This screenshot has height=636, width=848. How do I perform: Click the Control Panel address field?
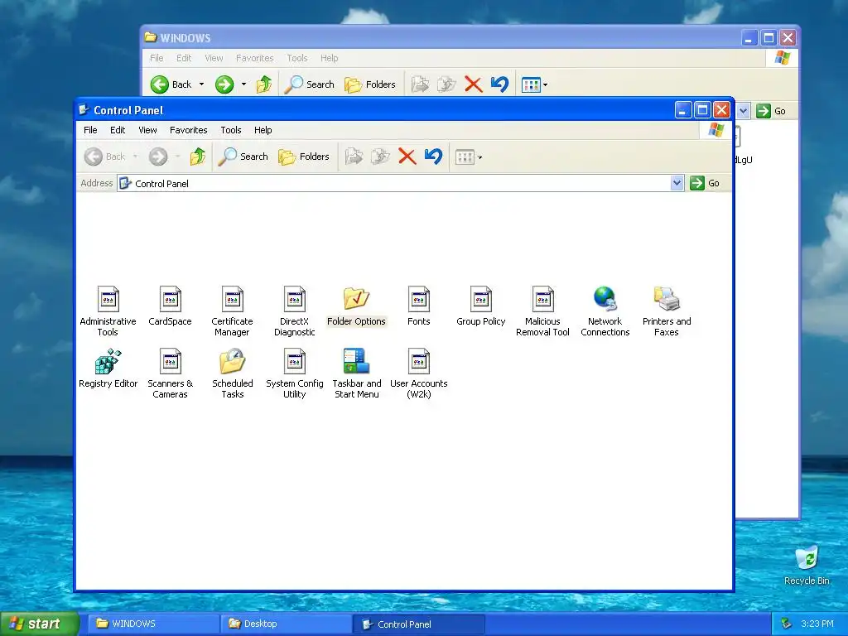[401, 183]
